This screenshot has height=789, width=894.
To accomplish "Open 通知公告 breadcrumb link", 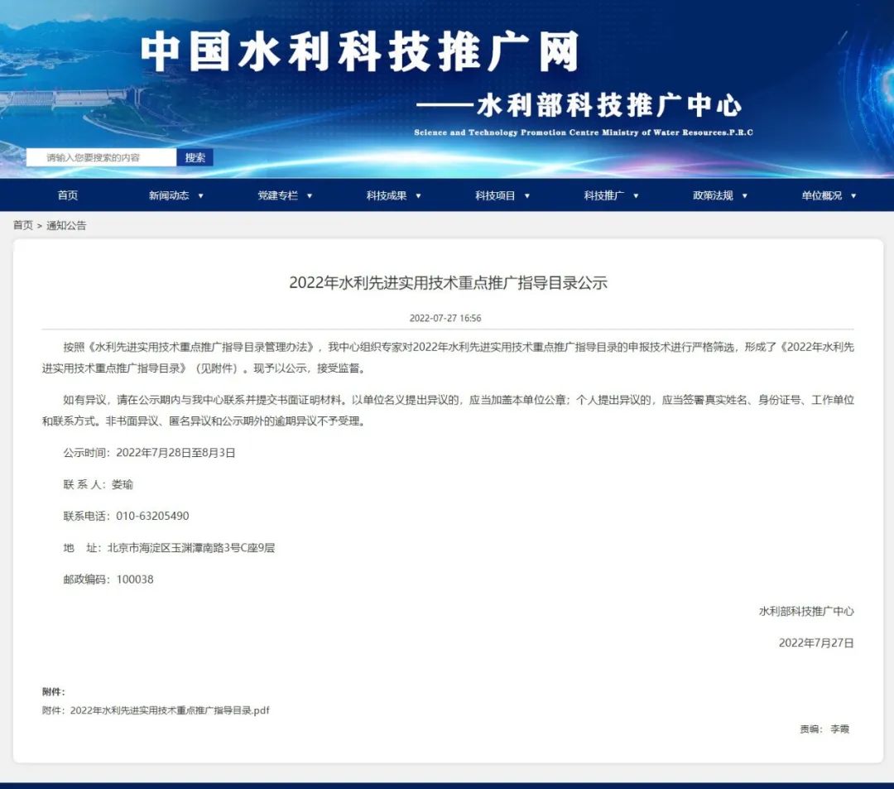I will pyautogui.click(x=66, y=225).
